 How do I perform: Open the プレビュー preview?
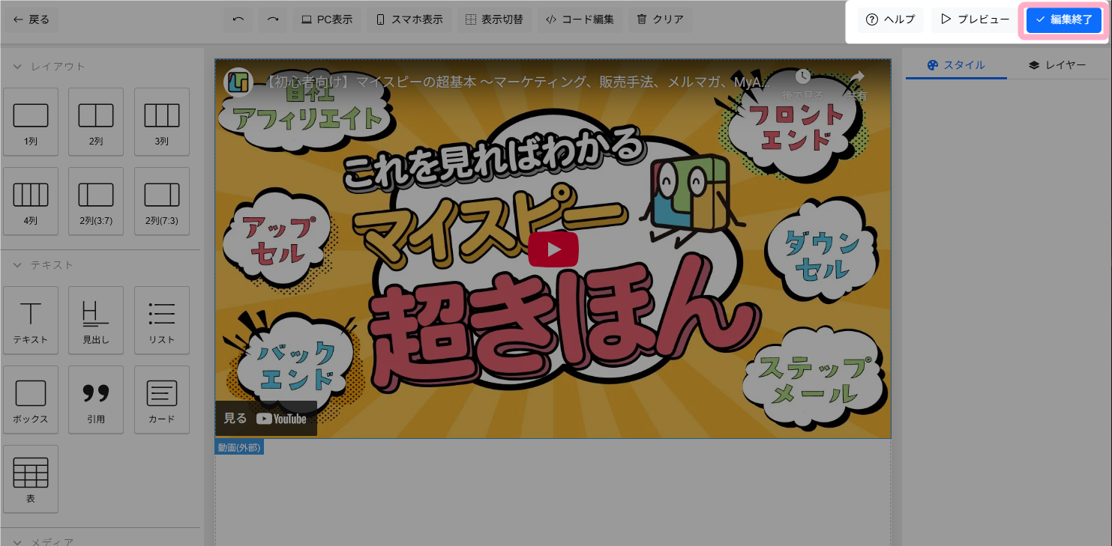976,19
